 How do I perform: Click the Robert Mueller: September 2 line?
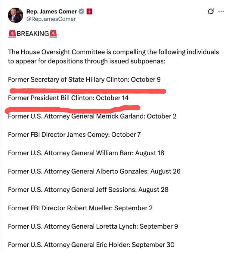[80, 208]
